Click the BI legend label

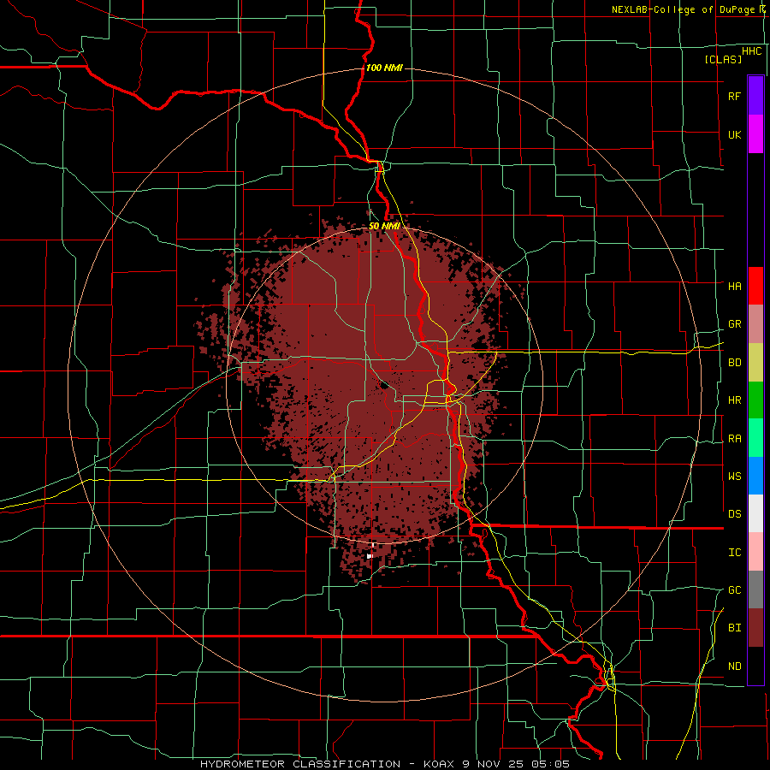point(734,628)
